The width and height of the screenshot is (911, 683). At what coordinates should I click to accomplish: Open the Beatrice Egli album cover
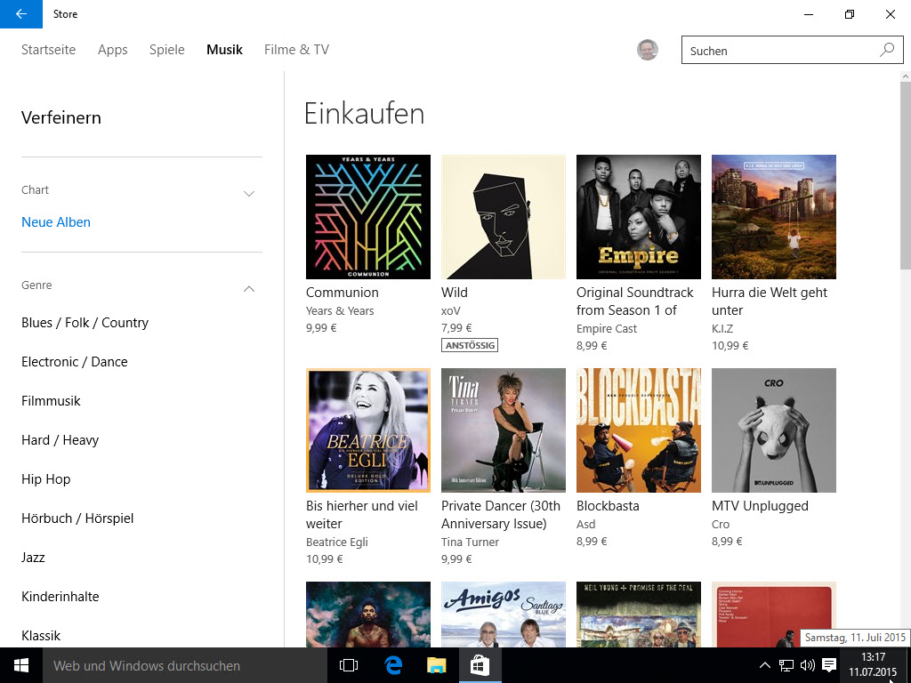point(368,430)
